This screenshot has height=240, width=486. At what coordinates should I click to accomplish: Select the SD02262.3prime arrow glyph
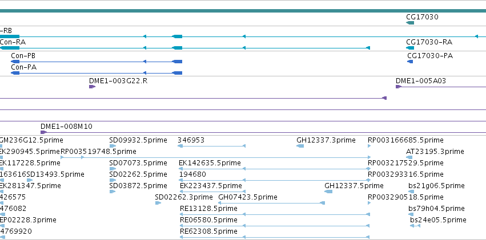(158, 203)
